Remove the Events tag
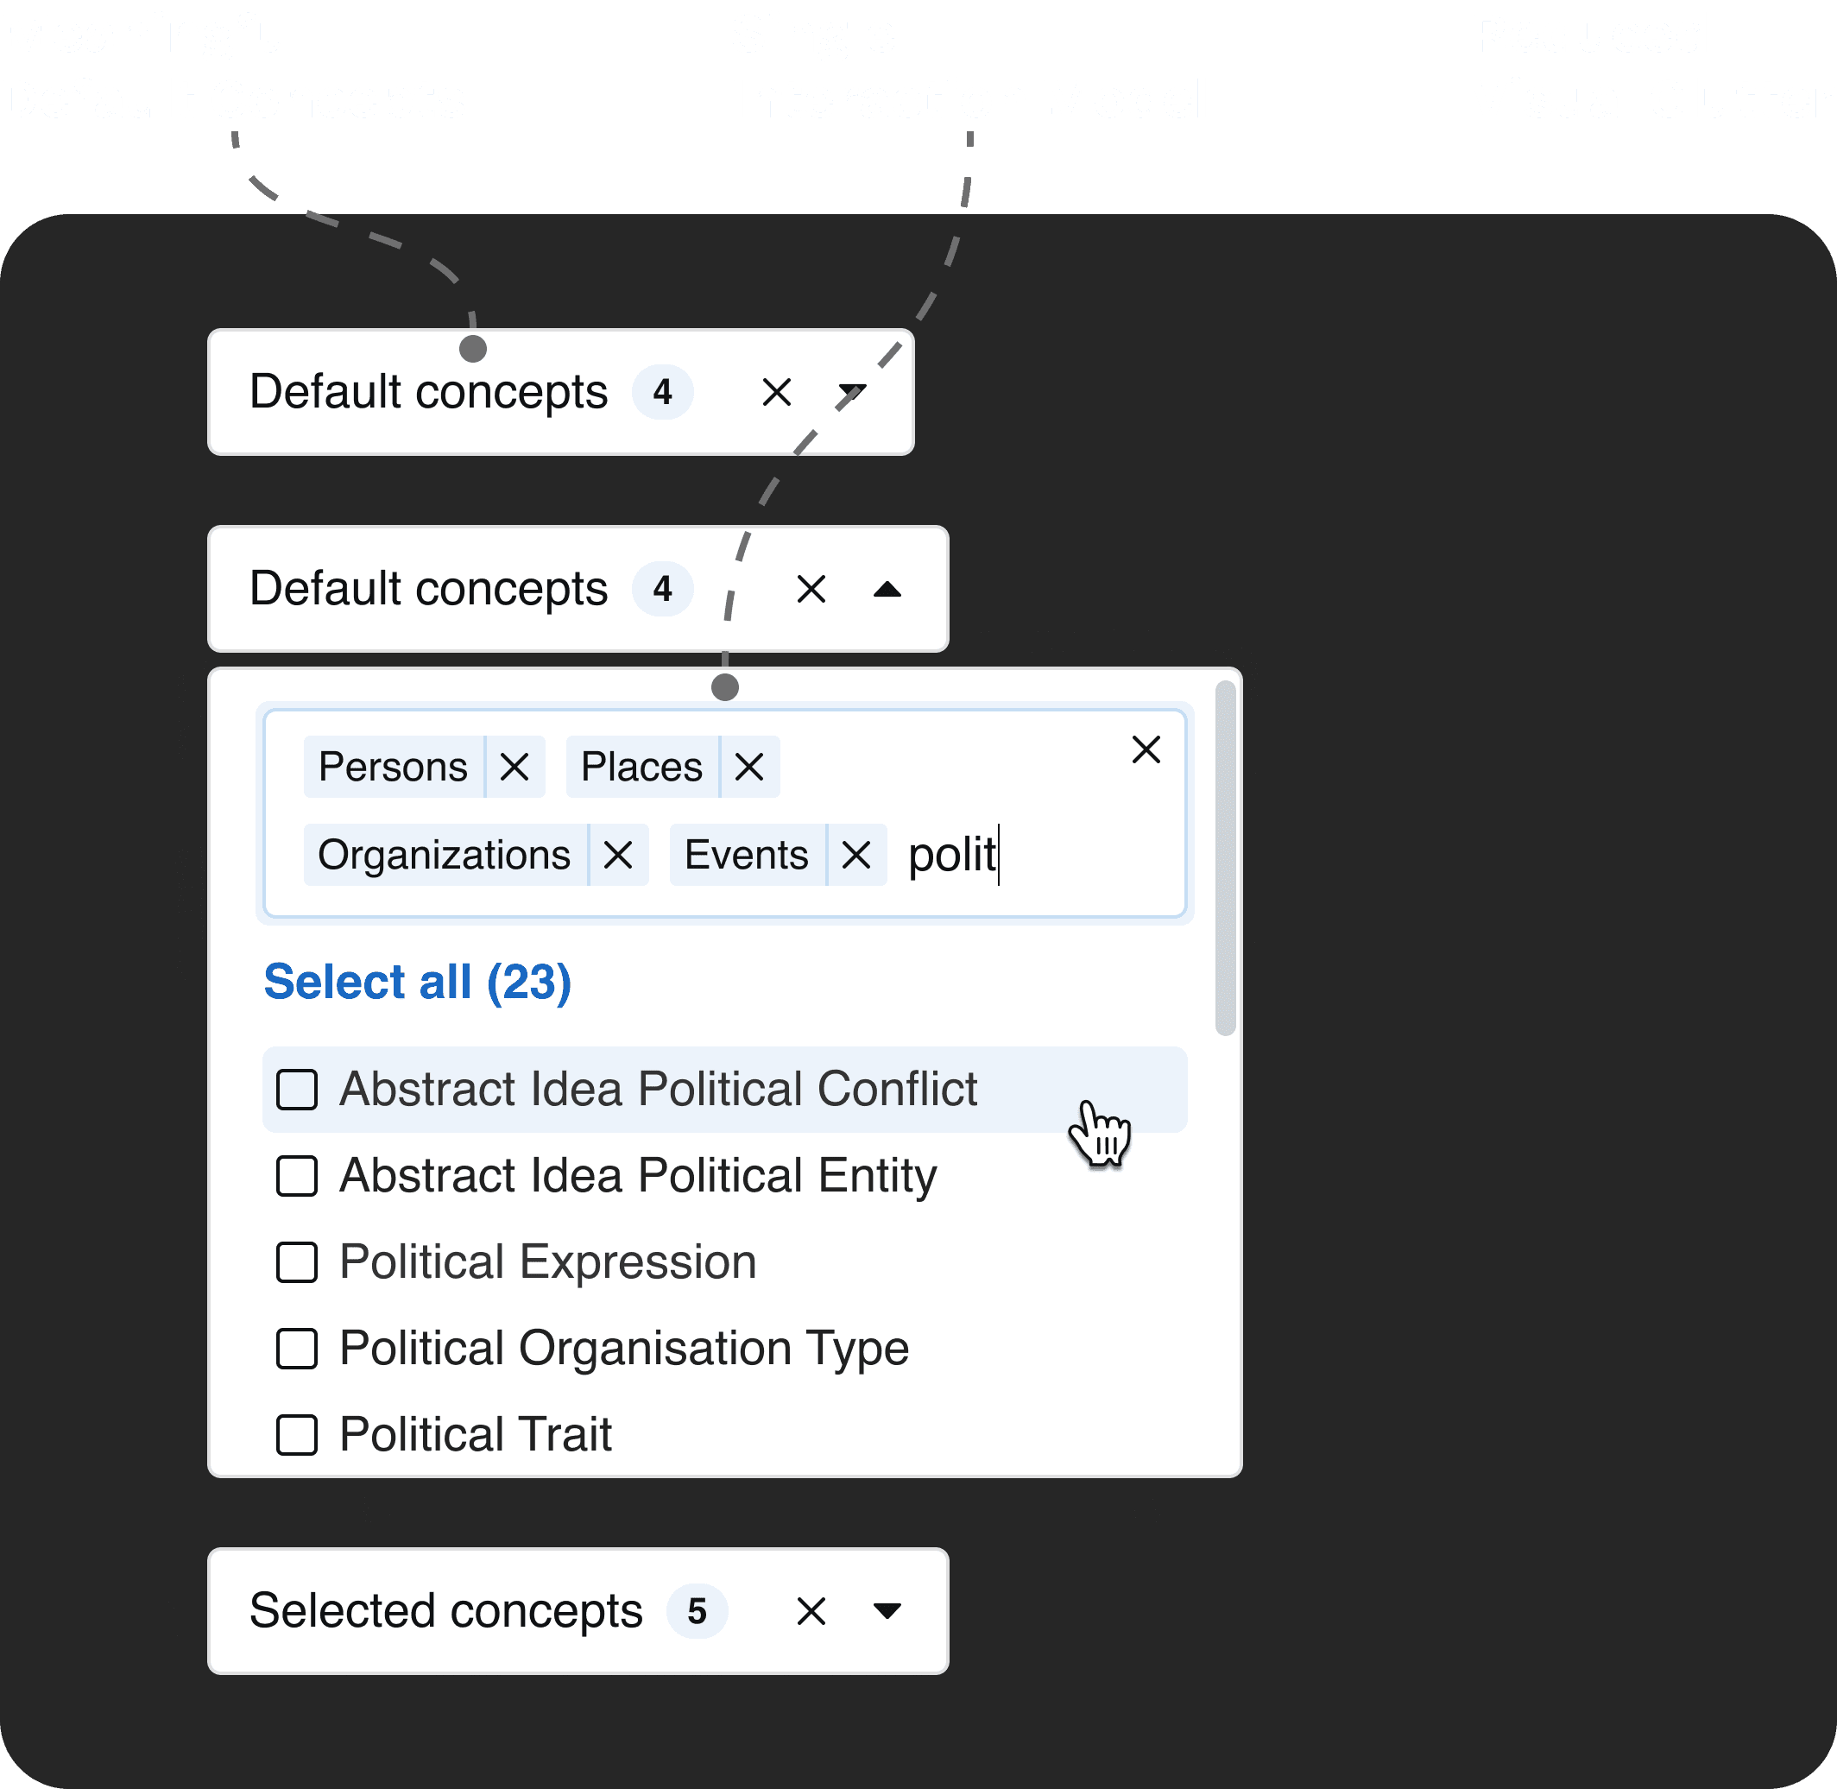Viewport: 1837px width, 1789px height. pyautogui.click(x=856, y=855)
